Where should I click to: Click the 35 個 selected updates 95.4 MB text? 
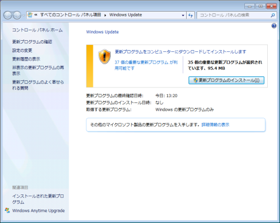click(225, 65)
